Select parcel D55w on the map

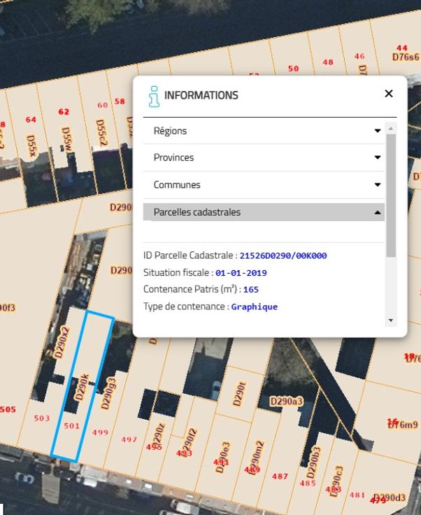[x=67, y=139]
